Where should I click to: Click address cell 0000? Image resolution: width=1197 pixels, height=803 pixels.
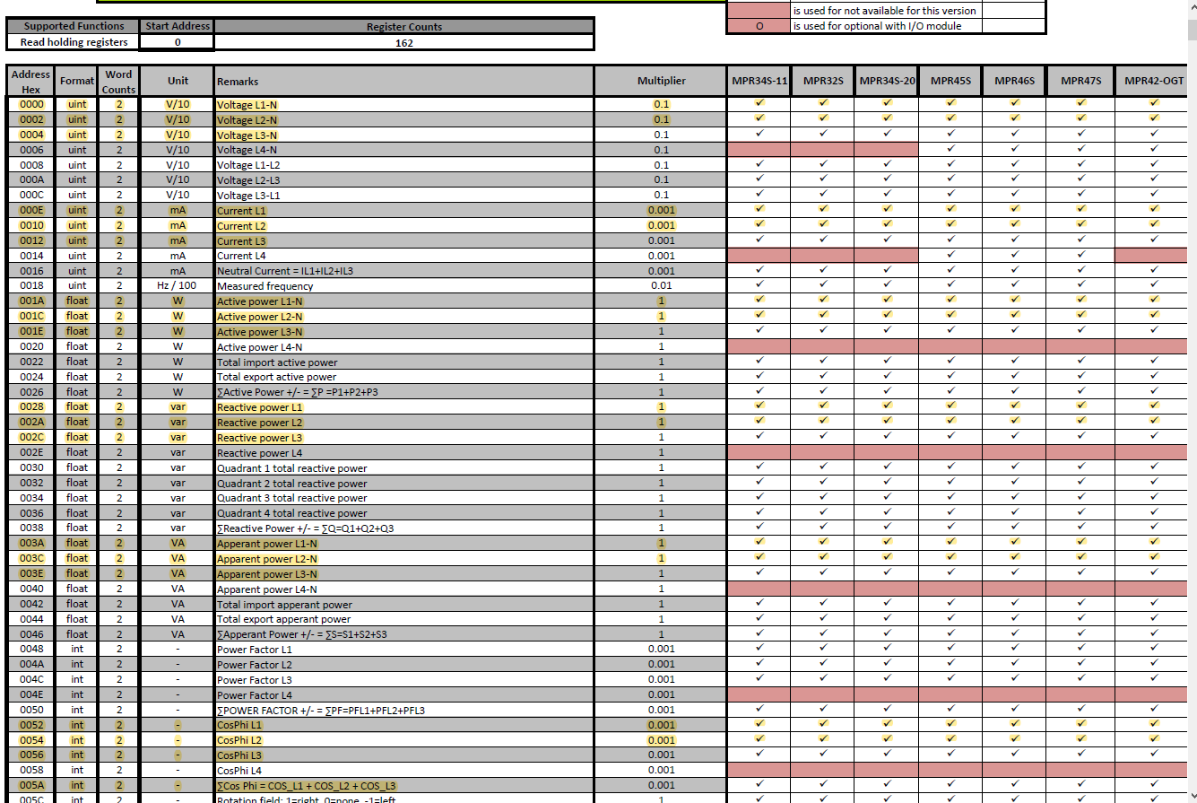30,105
